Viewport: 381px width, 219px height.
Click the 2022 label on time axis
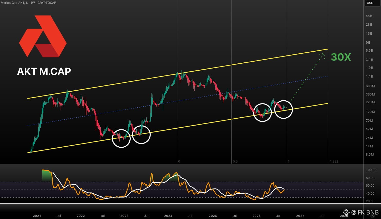[81, 216]
